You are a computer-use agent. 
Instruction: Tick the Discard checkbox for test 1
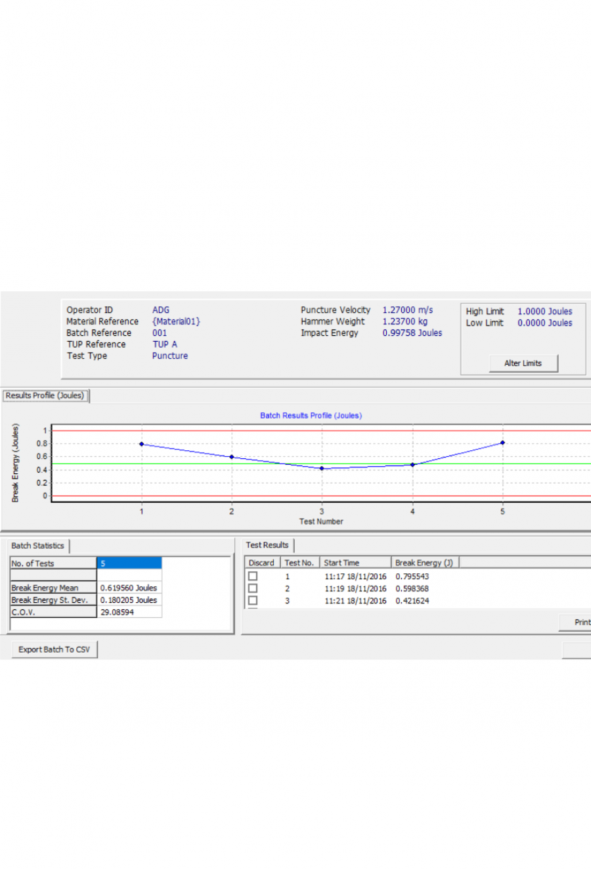click(253, 576)
